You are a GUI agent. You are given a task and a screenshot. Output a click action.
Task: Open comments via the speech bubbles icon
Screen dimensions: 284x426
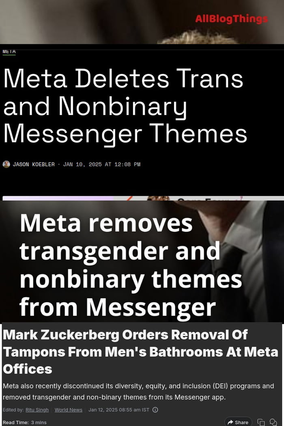(273, 422)
